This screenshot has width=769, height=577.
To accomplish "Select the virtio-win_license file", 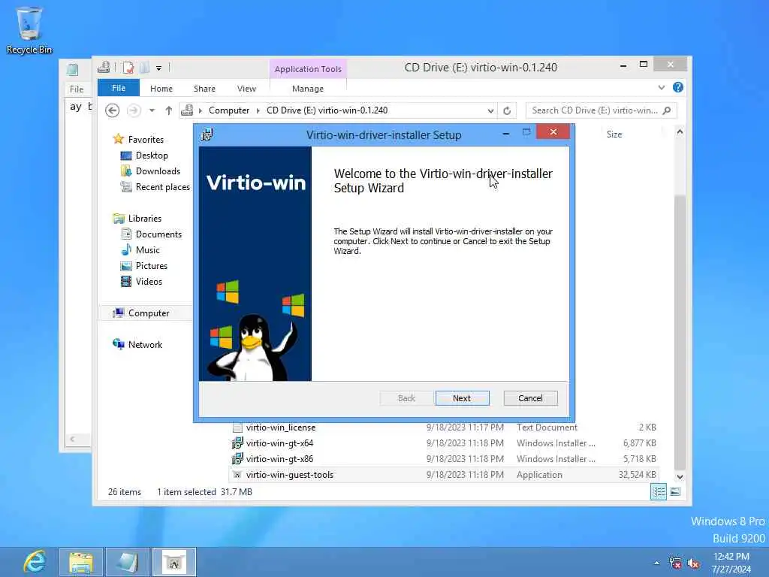I will point(281,427).
